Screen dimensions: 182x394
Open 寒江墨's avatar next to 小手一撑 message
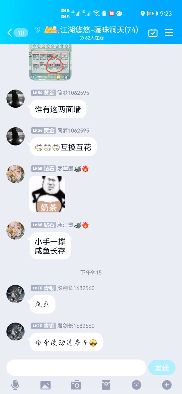coord(15,231)
